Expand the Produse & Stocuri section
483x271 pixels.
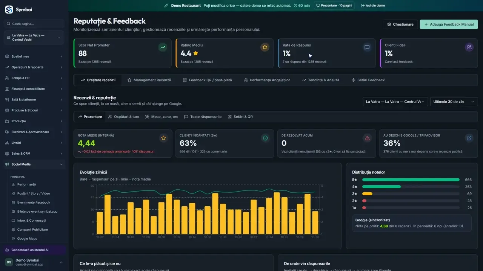(x=34, y=111)
